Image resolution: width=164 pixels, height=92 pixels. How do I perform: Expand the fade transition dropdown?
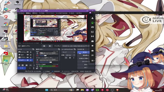68,52
